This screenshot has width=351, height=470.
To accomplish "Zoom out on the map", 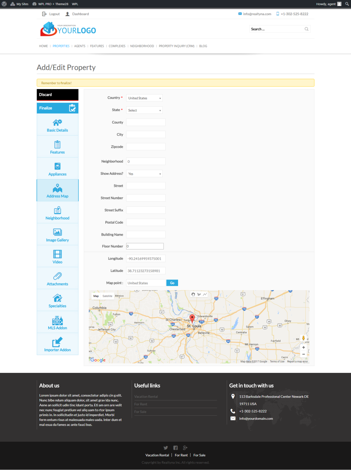I will [303, 354].
